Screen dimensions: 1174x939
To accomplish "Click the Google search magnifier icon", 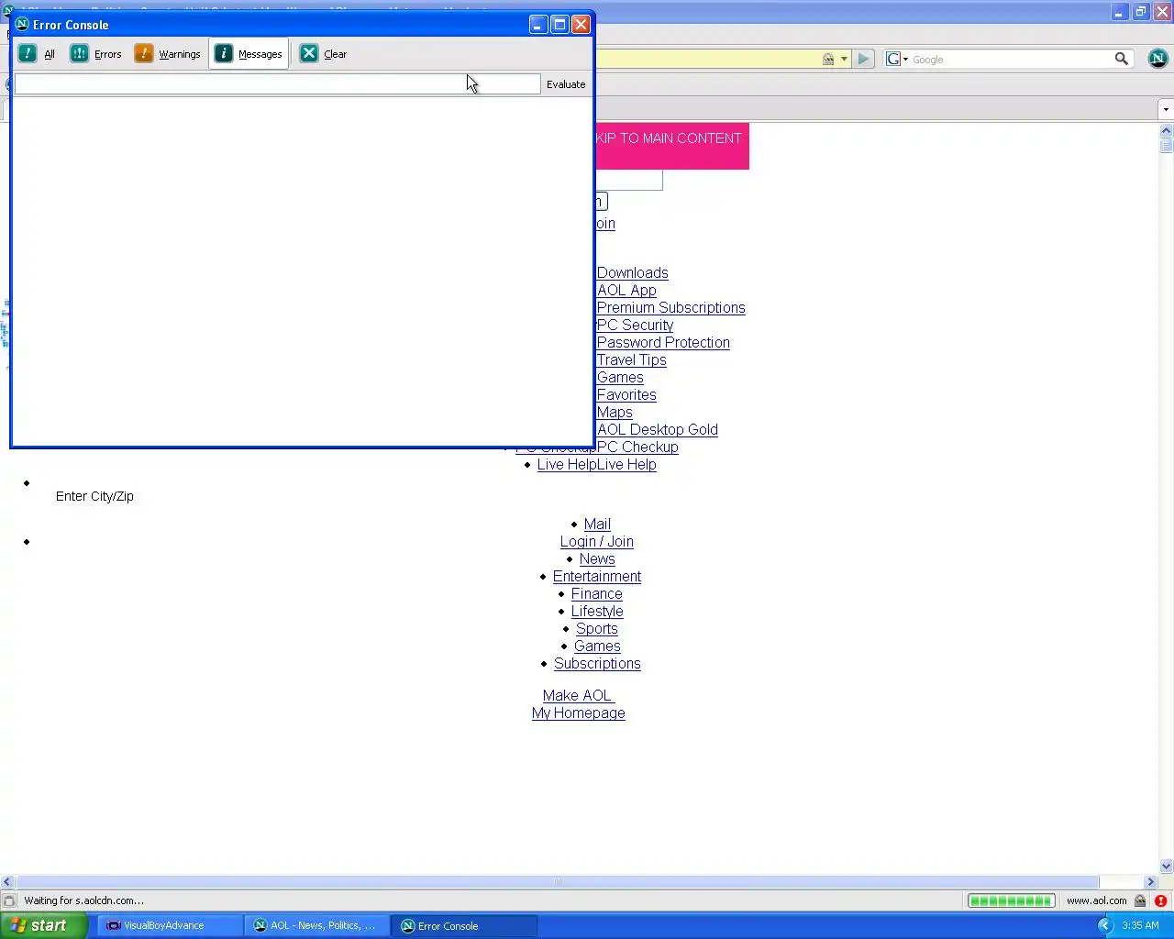I will pos(1121,59).
